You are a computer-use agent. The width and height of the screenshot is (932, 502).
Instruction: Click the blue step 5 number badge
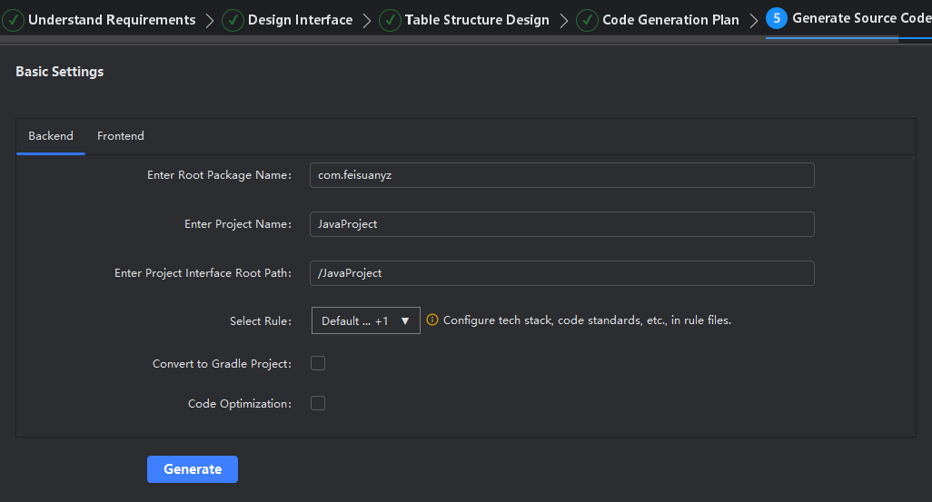776,18
